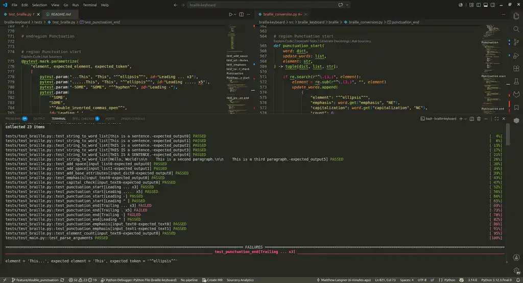Split the left editor group
Image resolution: width=523 pixels, height=283 pixels.
(241, 14)
